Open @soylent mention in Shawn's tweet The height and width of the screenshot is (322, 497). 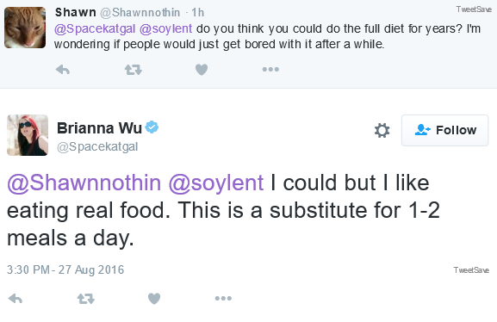[165, 28]
